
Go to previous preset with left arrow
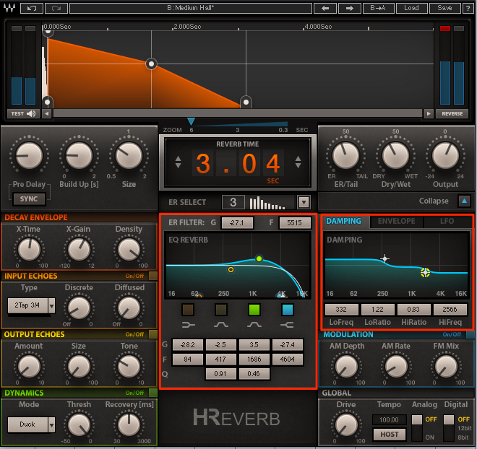click(325, 8)
